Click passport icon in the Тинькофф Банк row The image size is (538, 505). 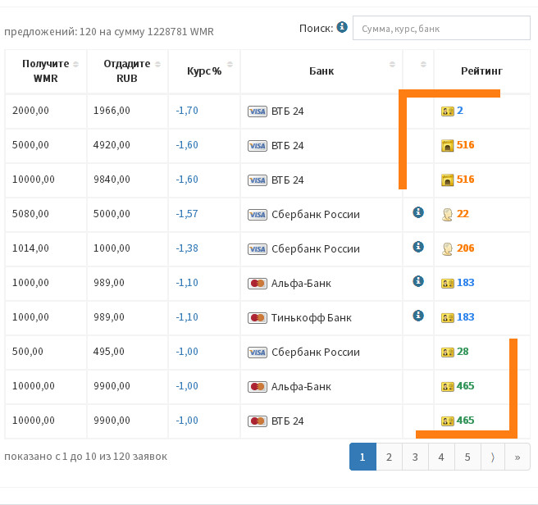(x=448, y=318)
